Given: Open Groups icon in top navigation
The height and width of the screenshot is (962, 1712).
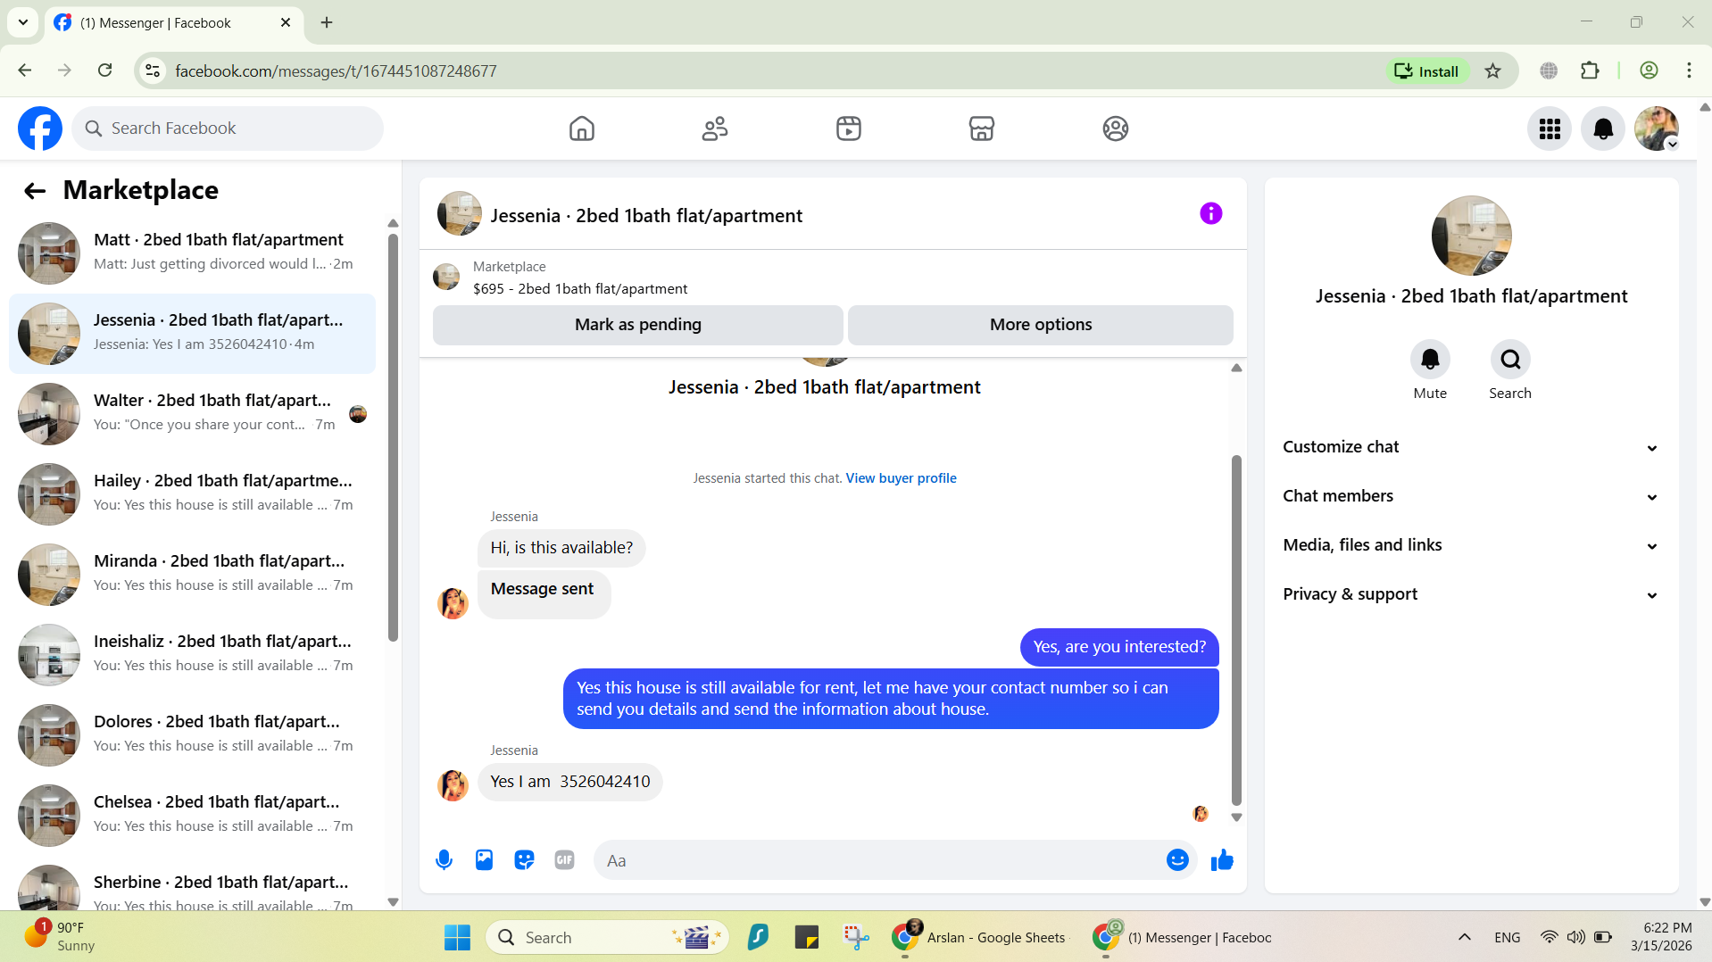Looking at the screenshot, I should (x=1116, y=129).
